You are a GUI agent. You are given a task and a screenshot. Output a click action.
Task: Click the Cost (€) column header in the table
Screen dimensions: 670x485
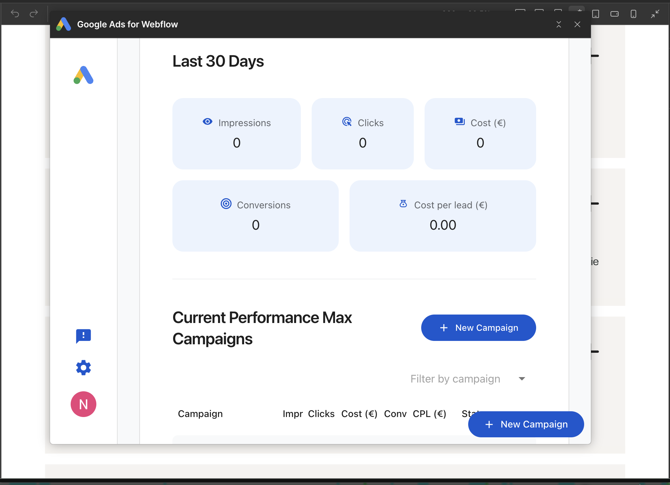[359, 414]
